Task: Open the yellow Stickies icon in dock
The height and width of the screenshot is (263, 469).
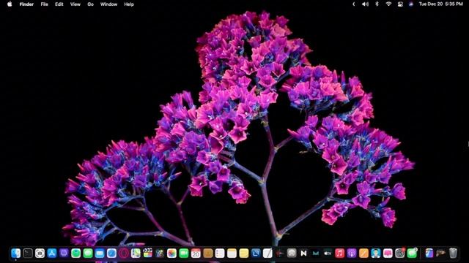Action: point(244,254)
